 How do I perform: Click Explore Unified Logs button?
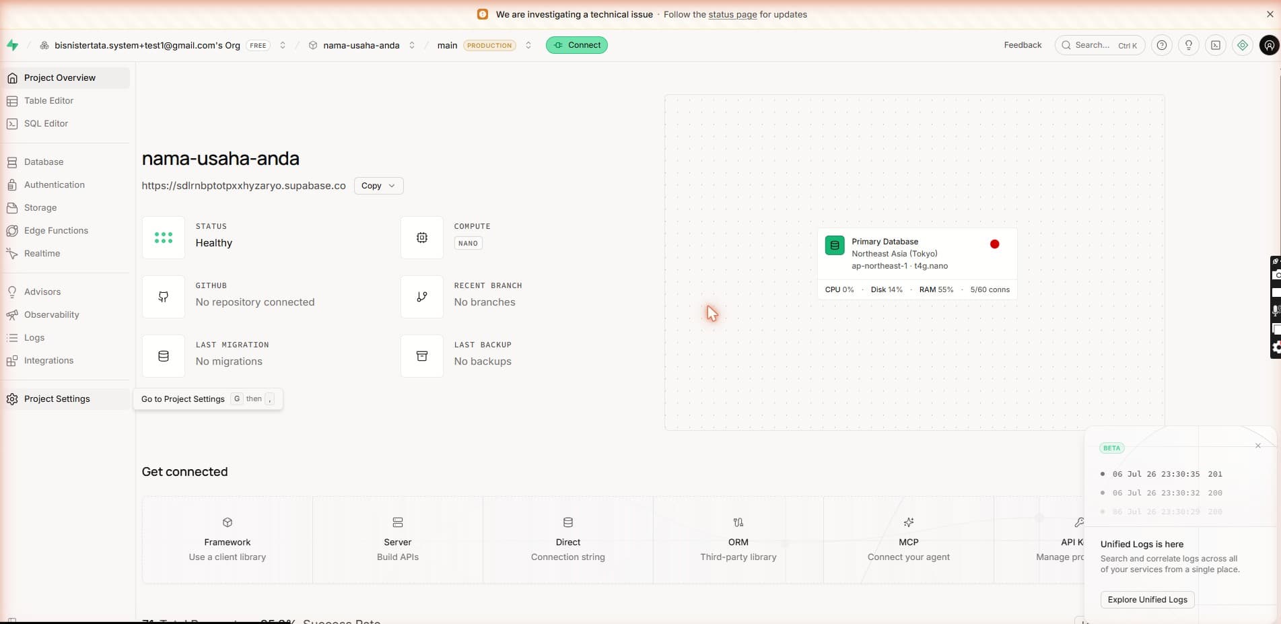pyautogui.click(x=1148, y=600)
